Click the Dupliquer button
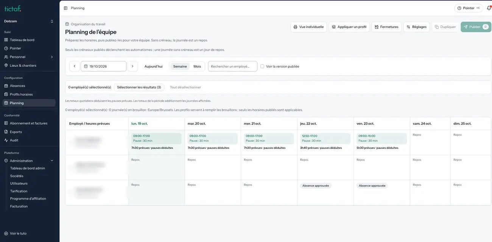 pyautogui.click(x=445, y=27)
